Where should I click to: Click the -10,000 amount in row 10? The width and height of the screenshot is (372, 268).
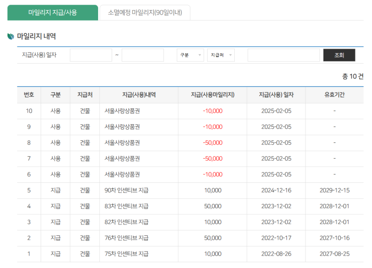click(x=213, y=111)
